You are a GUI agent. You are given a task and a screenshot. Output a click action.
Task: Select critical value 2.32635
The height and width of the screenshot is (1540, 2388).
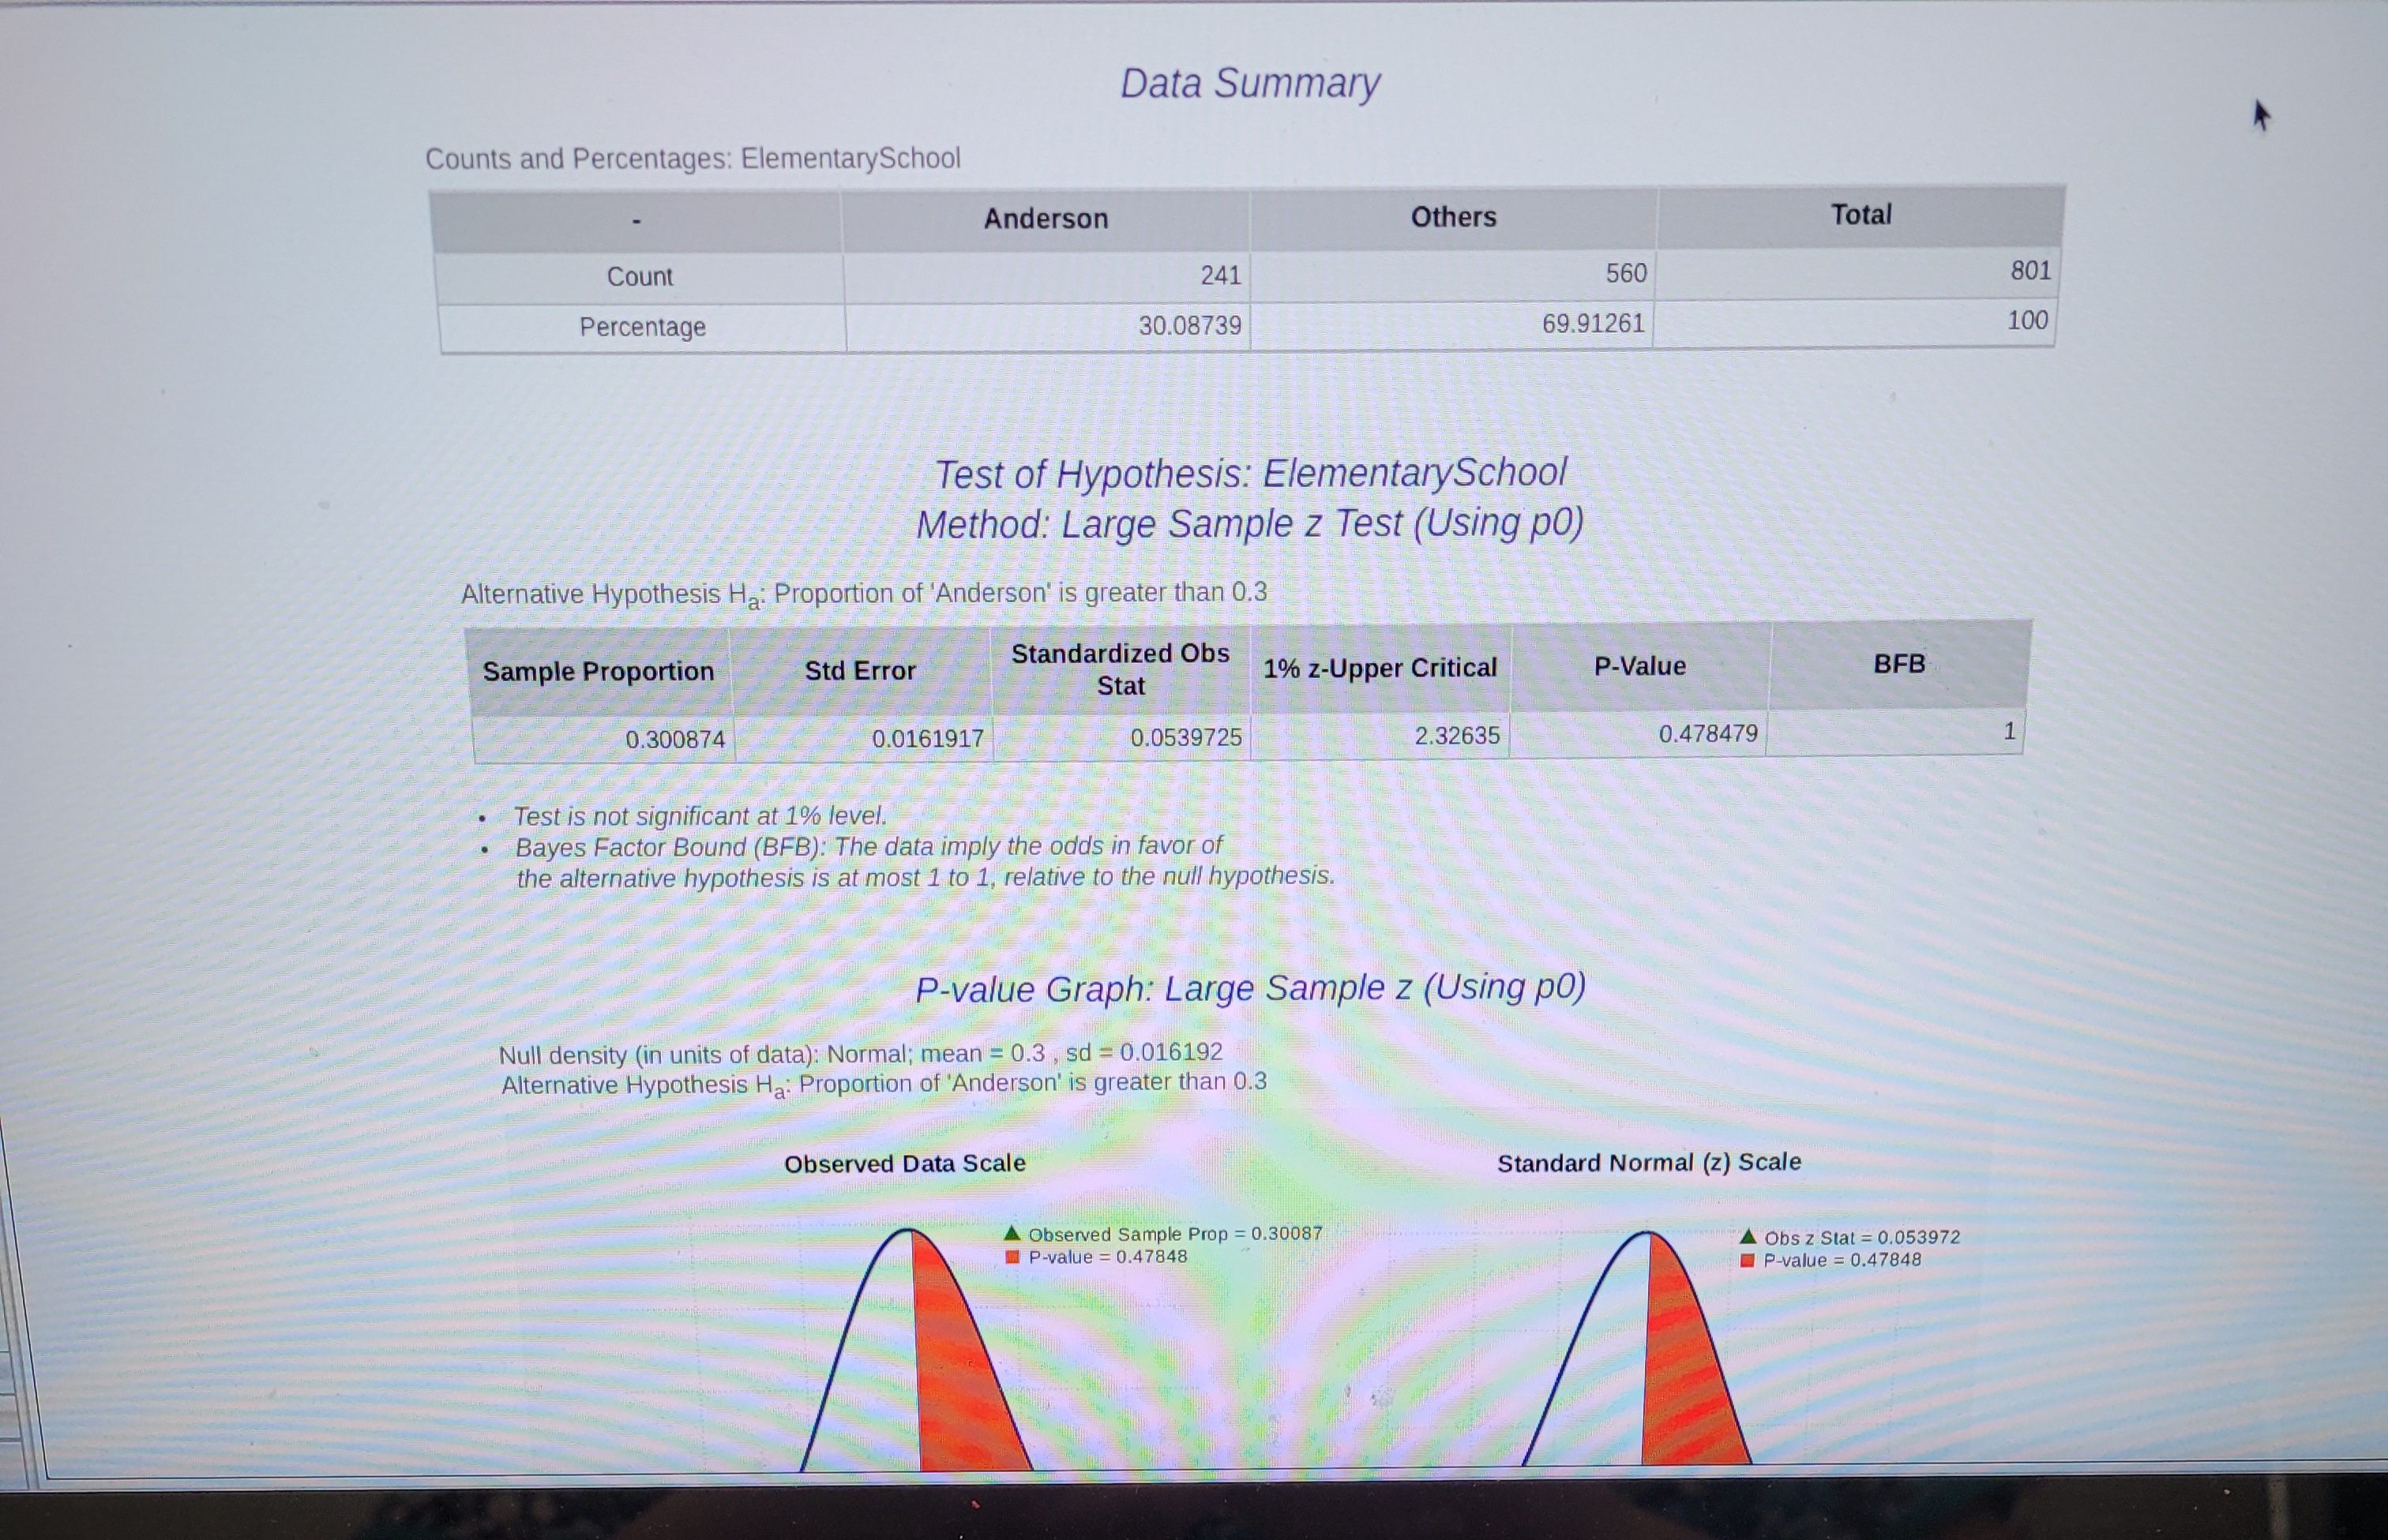[1457, 736]
